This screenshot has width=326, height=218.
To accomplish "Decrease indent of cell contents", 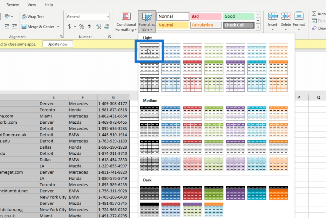I will click(x=7, y=26).
